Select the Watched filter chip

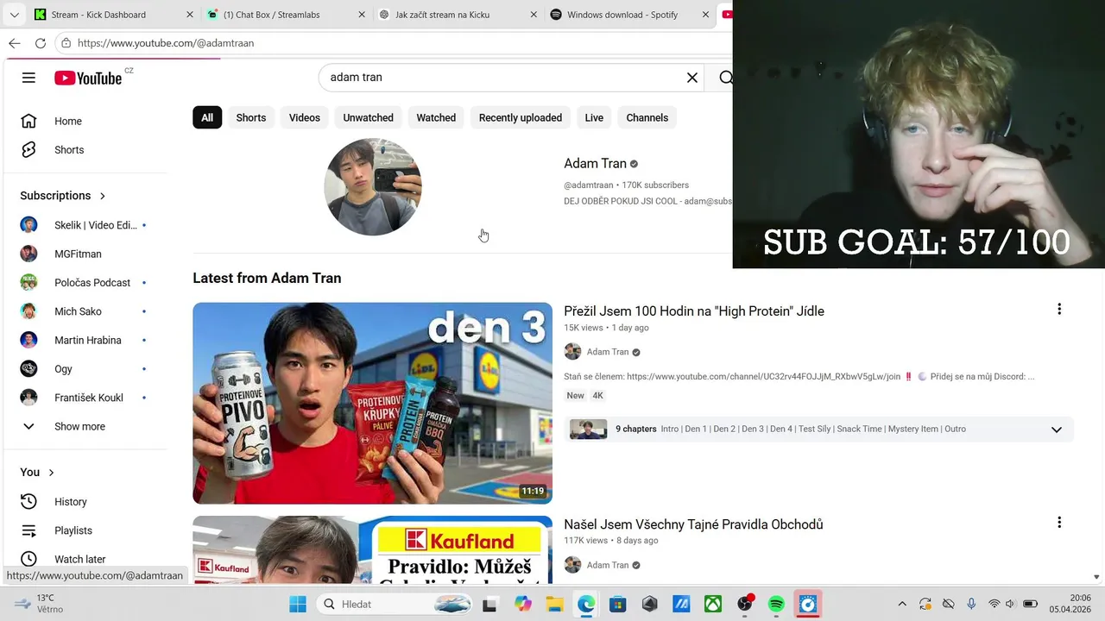coord(436,118)
